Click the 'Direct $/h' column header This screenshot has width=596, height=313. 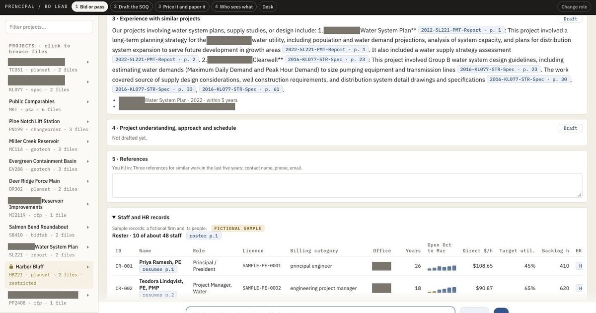(x=477, y=251)
